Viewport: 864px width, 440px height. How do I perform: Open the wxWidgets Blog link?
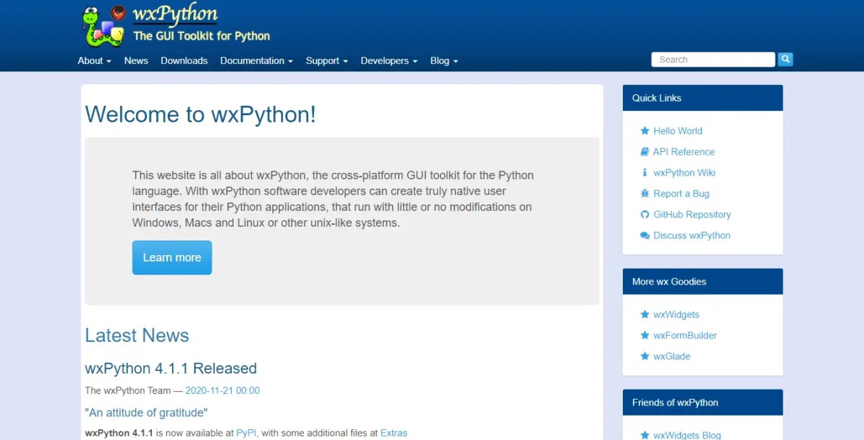point(687,435)
